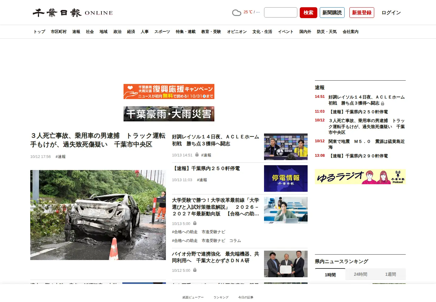Click the red 検索 button
The image size is (436, 302).
(309, 12)
